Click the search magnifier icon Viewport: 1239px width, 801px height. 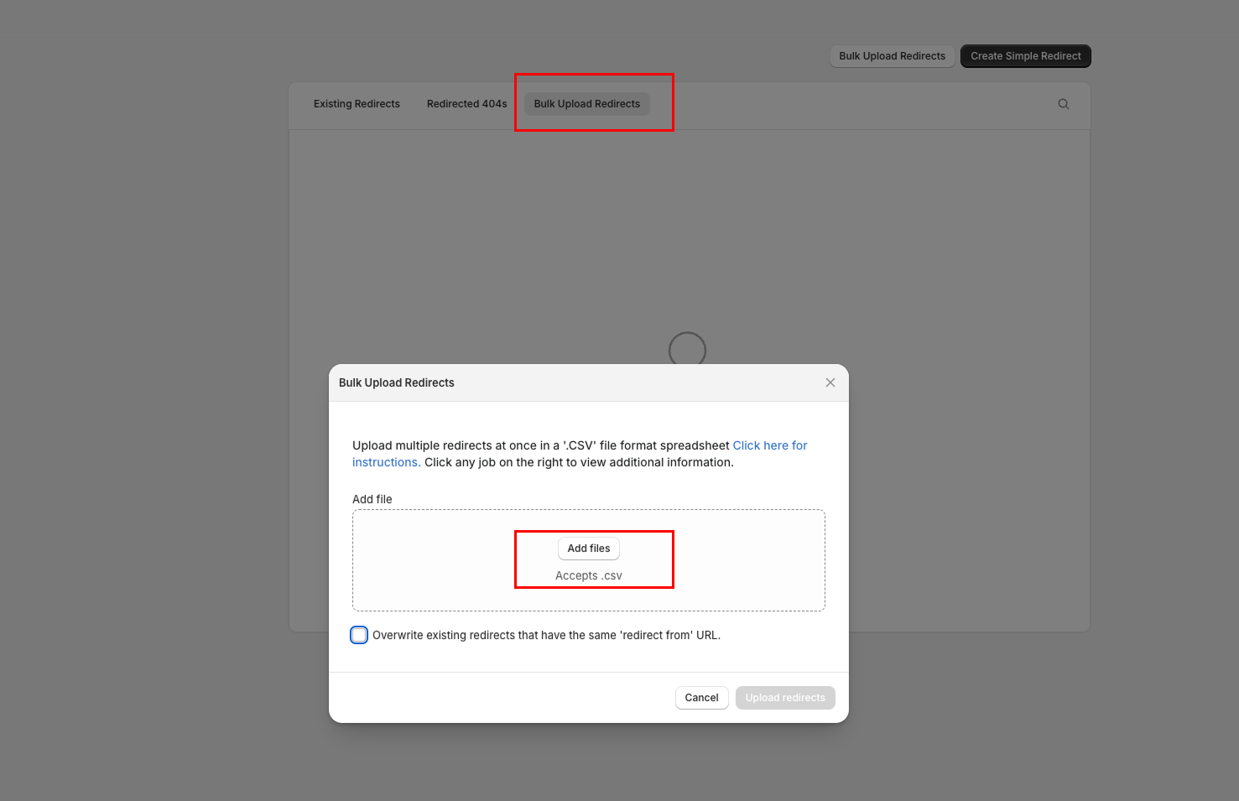(1063, 104)
